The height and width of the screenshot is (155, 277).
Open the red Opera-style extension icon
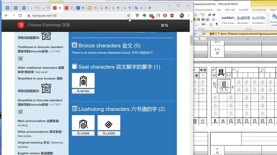click(165, 15)
